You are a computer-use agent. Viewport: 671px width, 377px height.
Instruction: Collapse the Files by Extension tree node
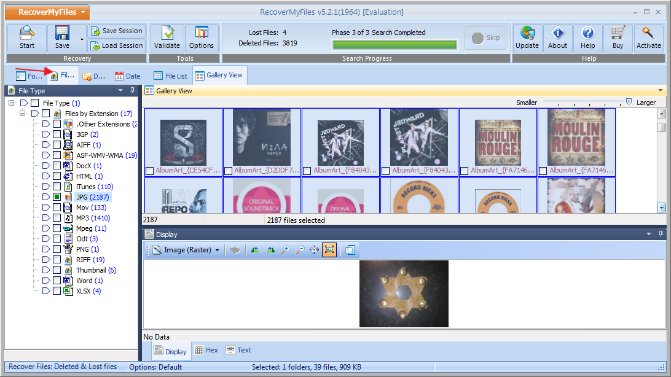click(x=23, y=114)
